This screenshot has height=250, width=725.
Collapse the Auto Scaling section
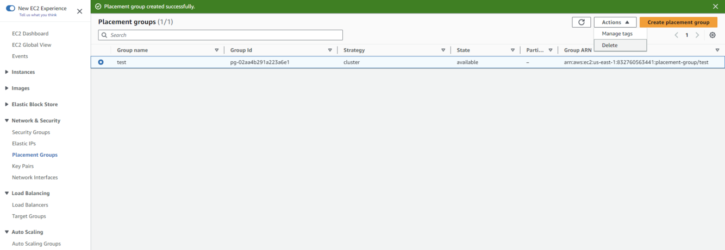coord(24,232)
